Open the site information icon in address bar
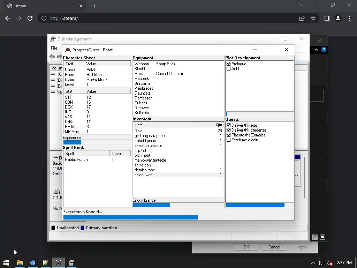The image size is (357, 268). tap(44, 18)
